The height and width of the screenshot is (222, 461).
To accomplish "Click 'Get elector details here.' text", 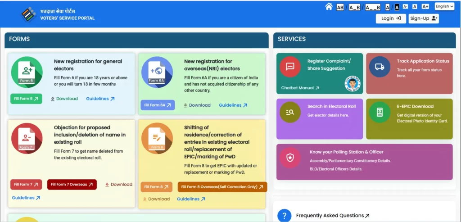I will point(328,115).
